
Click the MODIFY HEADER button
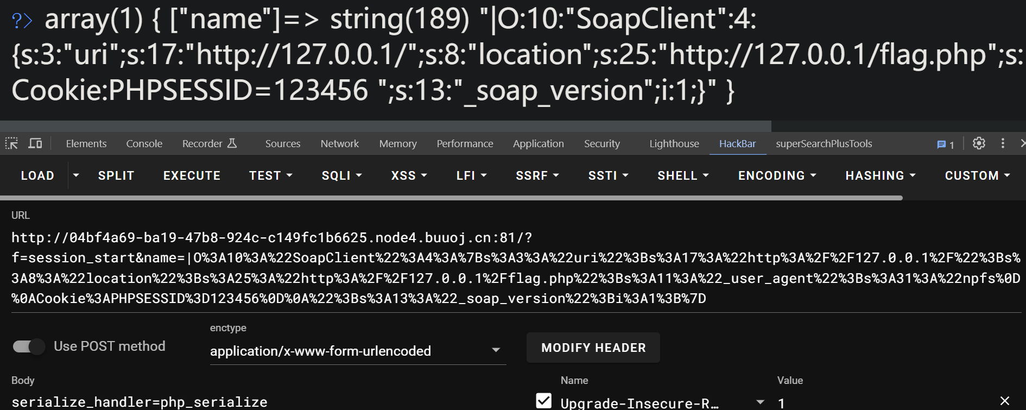pos(593,348)
